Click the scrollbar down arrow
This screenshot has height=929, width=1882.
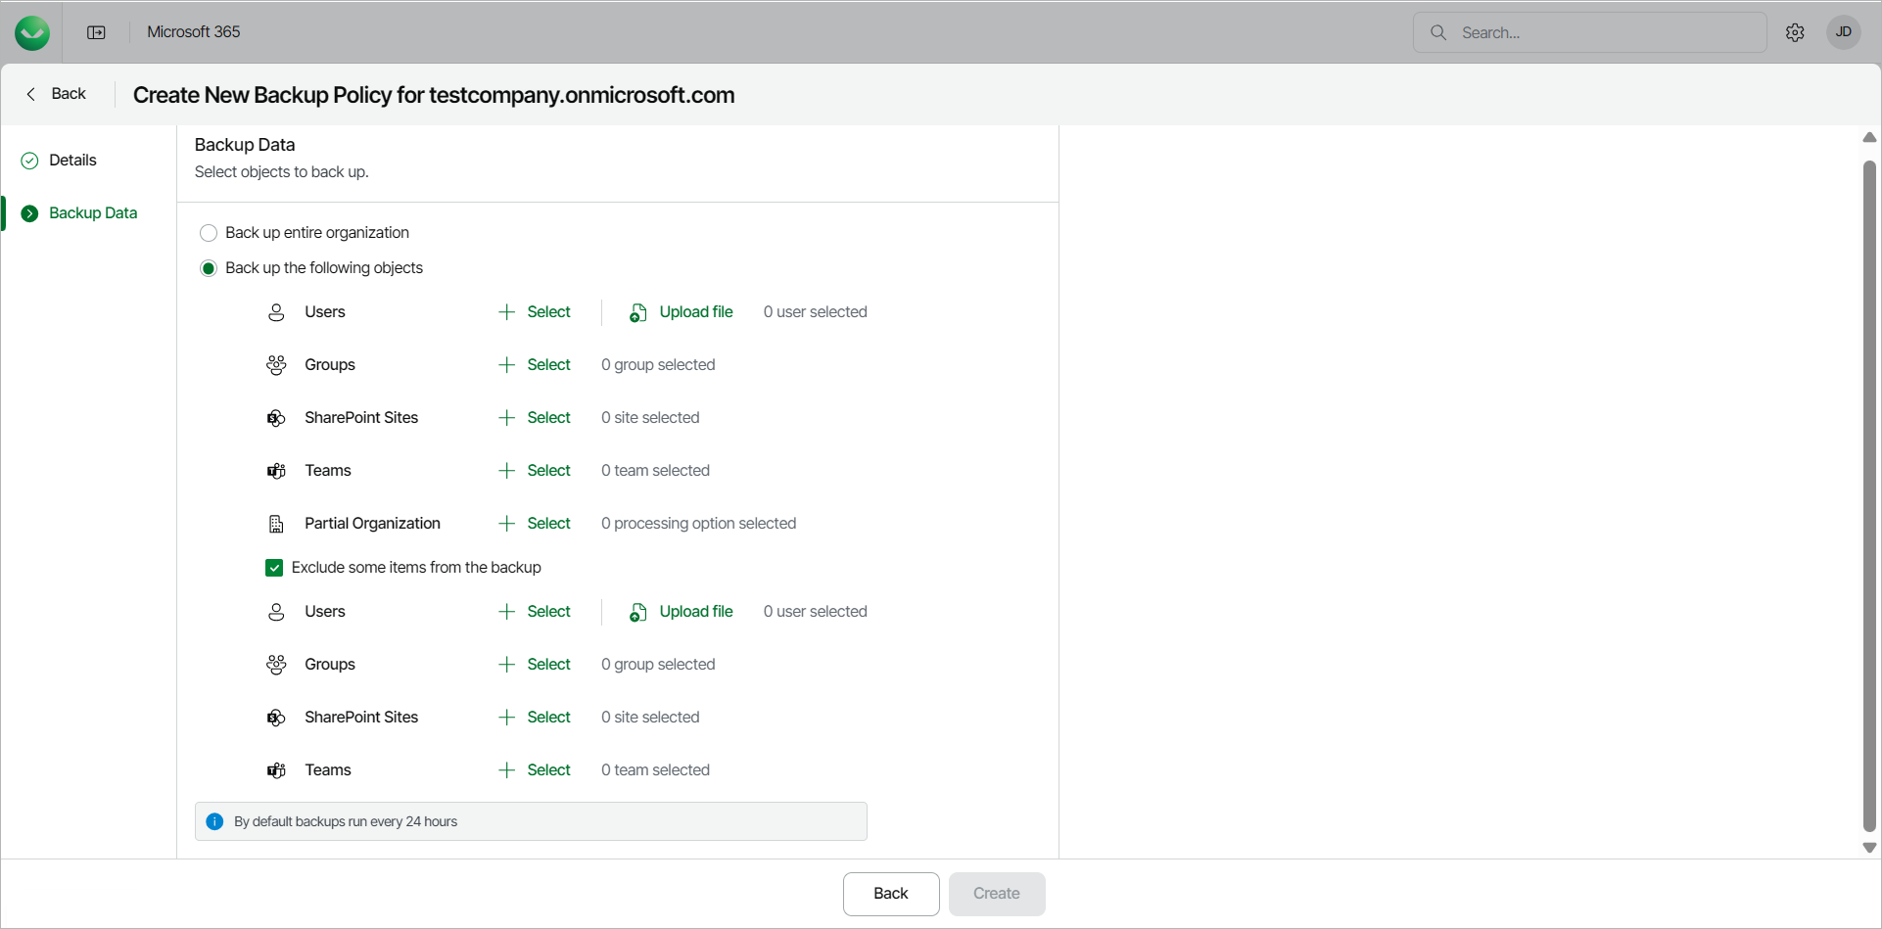1869,848
